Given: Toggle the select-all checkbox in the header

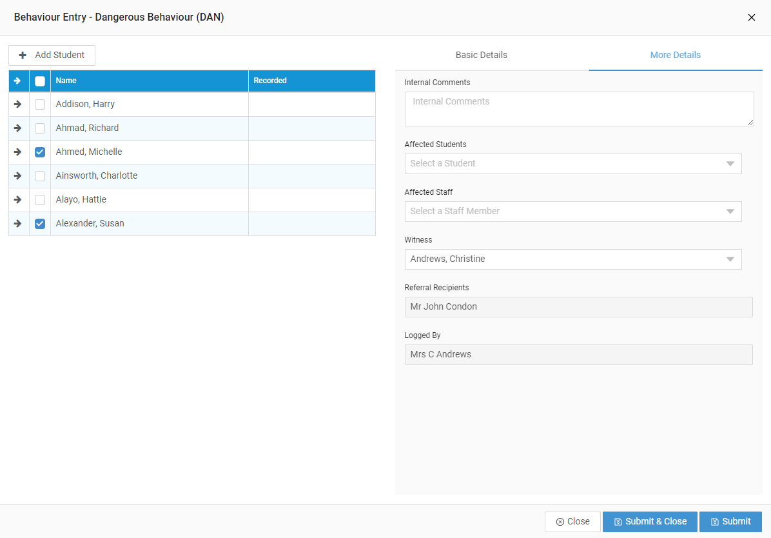Looking at the screenshot, I should [x=39, y=81].
